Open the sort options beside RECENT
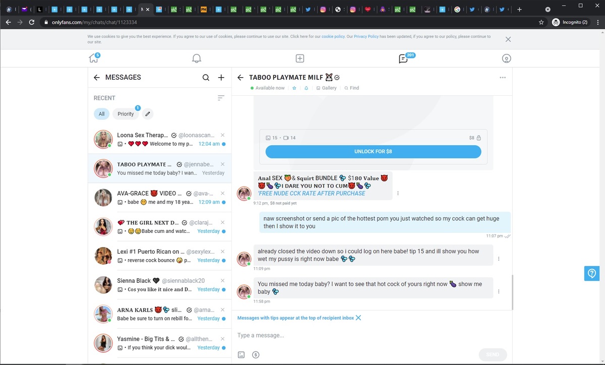The width and height of the screenshot is (605, 365). 221,98
